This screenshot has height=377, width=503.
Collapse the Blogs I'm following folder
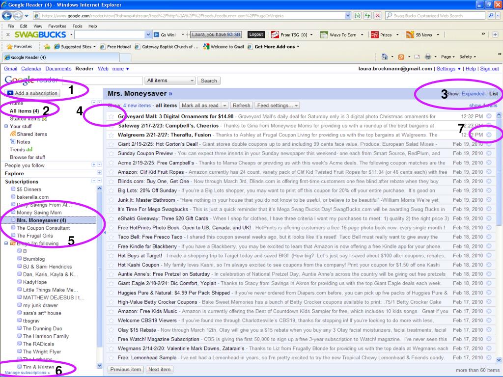[x=6, y=243]
